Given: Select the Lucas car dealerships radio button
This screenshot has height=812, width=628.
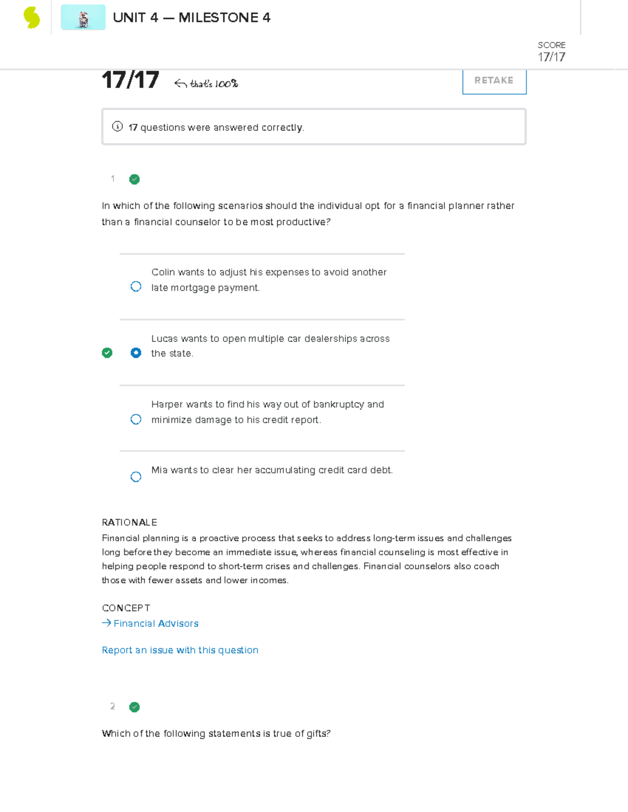Looking at the screenshot, I should coord(136,353).
